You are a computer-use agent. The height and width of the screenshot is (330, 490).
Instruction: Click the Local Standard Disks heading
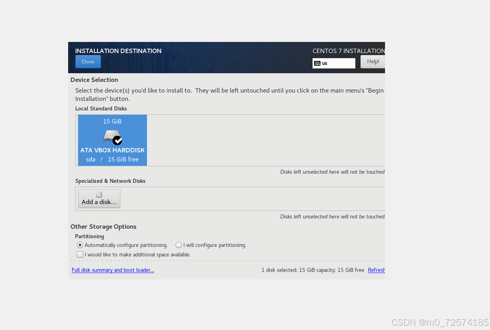[x=101, y=108]
